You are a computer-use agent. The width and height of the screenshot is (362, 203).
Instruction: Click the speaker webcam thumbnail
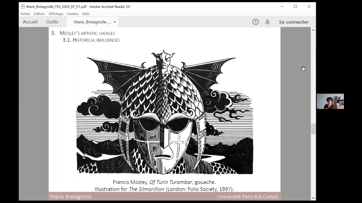[x=330, y=101]
